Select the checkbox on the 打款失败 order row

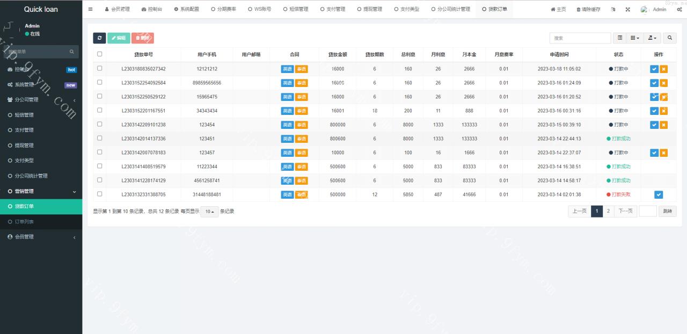(x=99, y=194)
